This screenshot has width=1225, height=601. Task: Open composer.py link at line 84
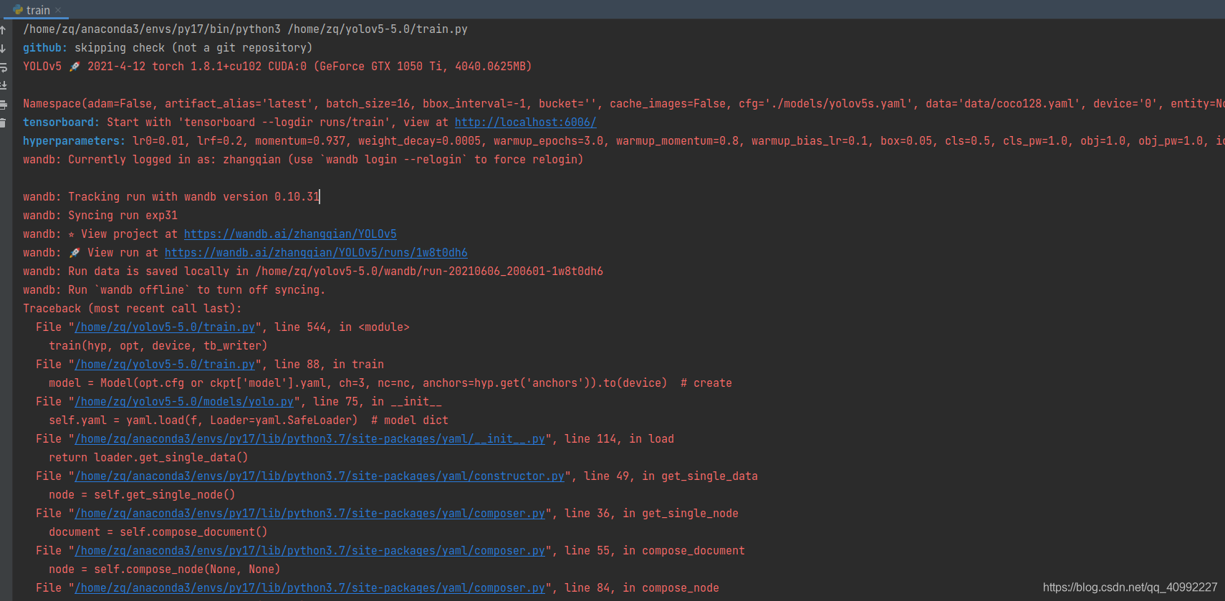309,588
